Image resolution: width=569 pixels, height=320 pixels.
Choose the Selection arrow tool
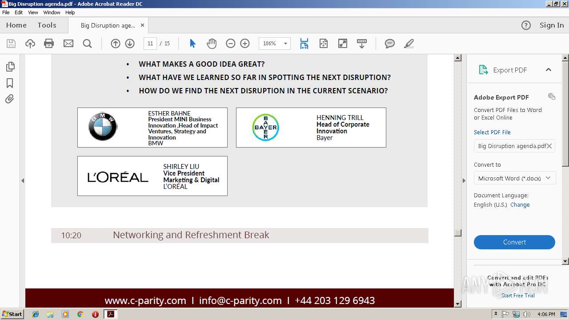(x=192, y=44)
